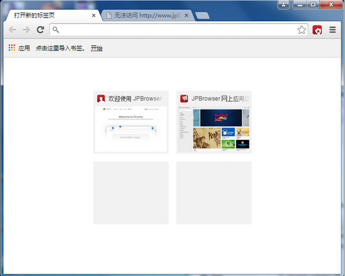
Task: Open the red shield extension icon
Action: pyautogui.click(x=317, y=30)
